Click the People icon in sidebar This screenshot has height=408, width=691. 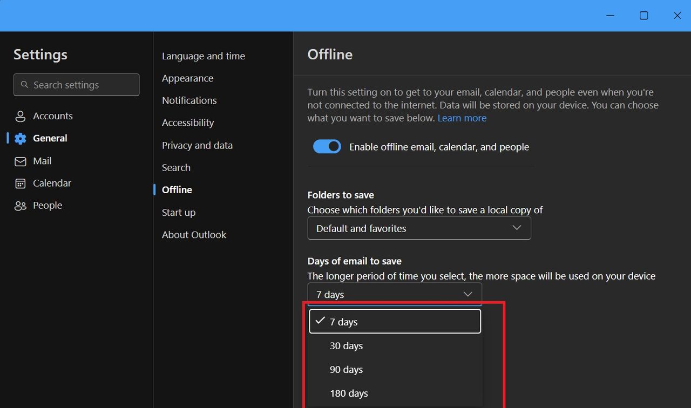point(21,206)
